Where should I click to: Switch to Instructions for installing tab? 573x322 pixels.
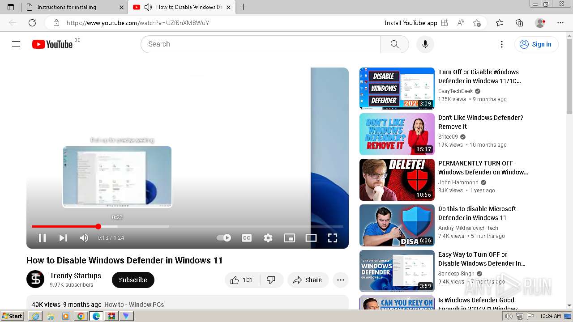point(74,7)
